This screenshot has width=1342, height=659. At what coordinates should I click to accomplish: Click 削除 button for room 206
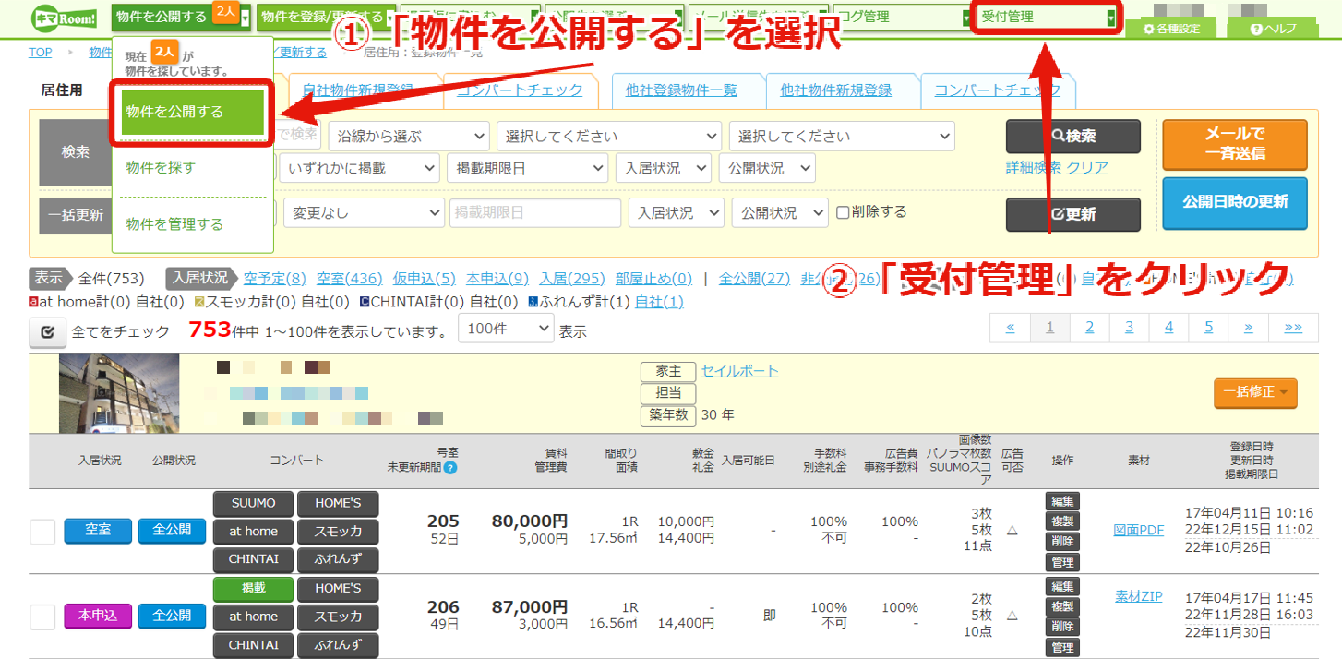[1062, 627]
